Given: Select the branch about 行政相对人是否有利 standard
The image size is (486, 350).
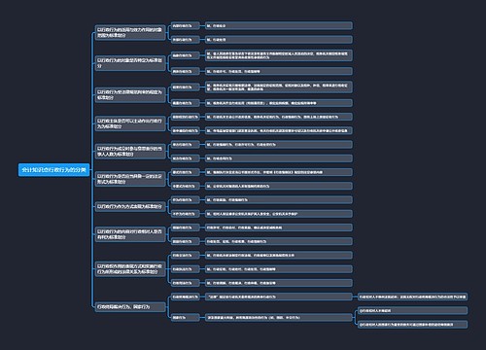Looking at the screenshot, I should click(x=130, y=234).
